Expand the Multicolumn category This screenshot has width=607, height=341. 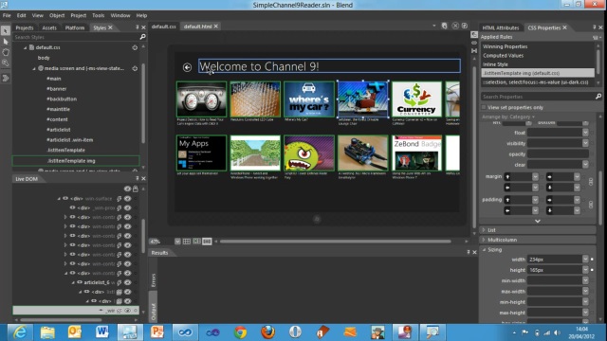tap(484, 240)
